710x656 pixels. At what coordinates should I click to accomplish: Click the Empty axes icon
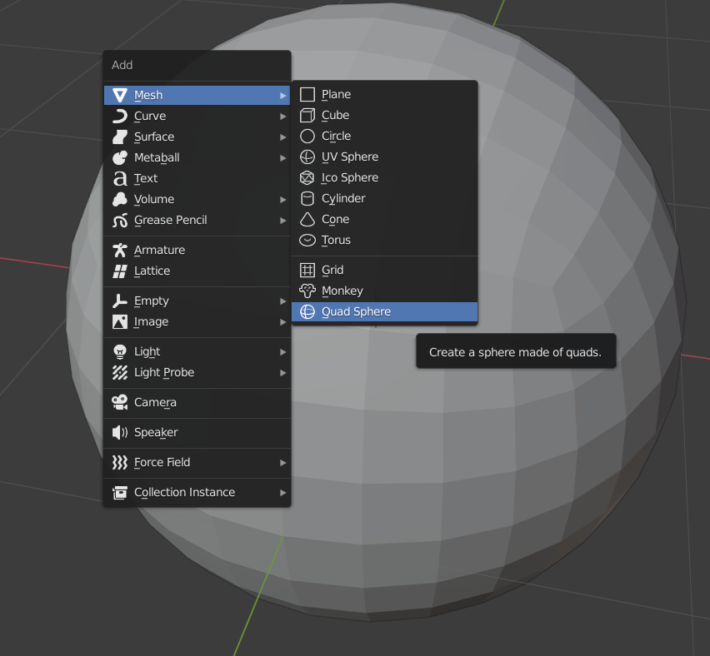119,301
